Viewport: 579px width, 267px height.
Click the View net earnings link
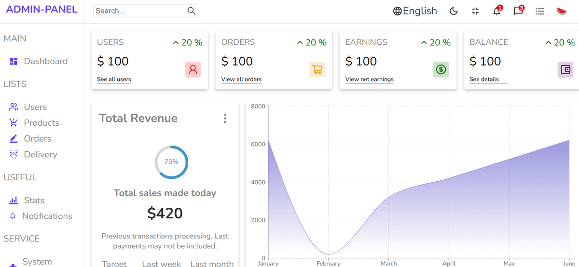[x=370, y=79]
